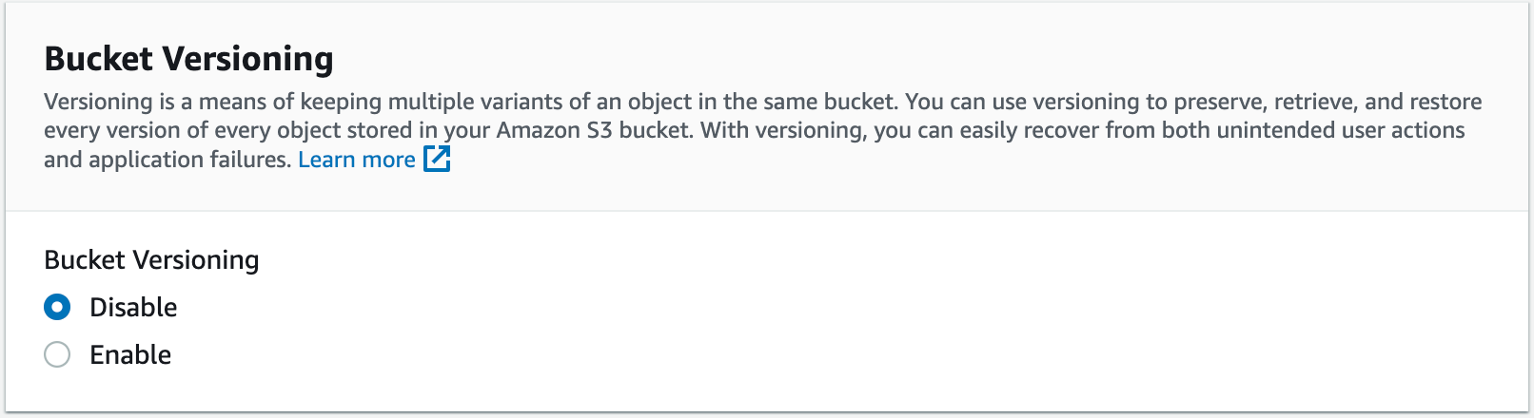Image resolution: width=1534 pixels, height=418 pixels.
Task: Click the words "stored in your" in description
Action: pos(419,130)
